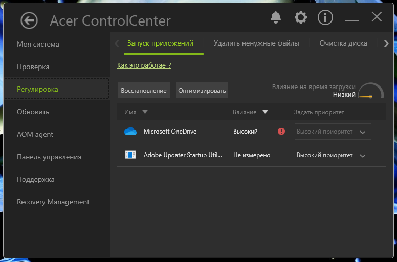Viewport: 397px width, 262px height.
Task: Select the Запуск приложений tab
Action: (x=160, y=43)
